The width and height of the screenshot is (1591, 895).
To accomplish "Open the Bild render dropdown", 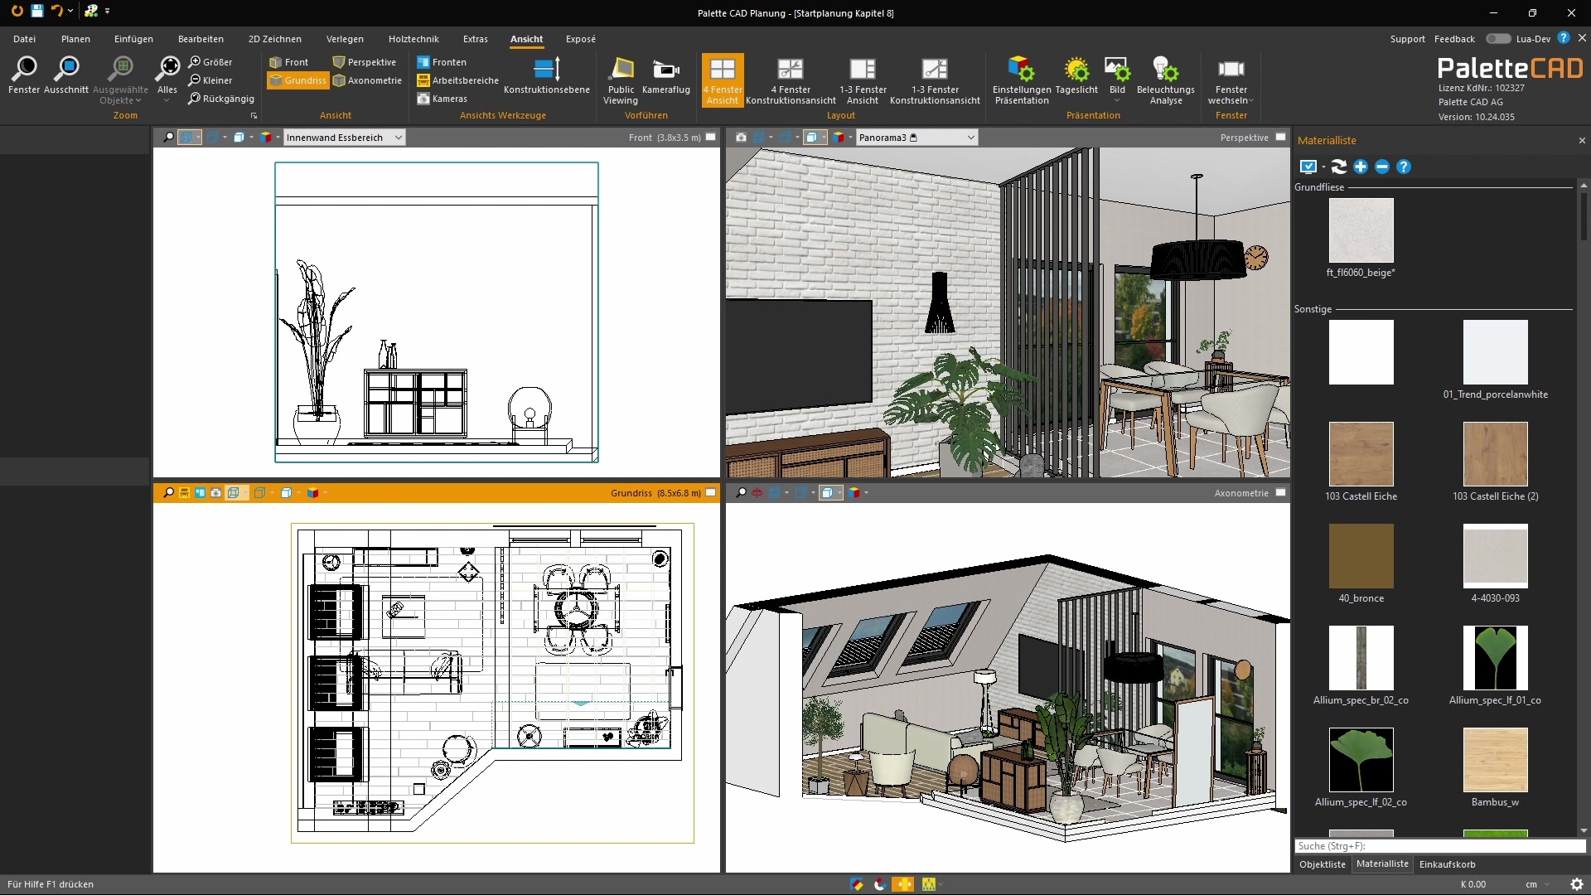I will (1117, 80).
